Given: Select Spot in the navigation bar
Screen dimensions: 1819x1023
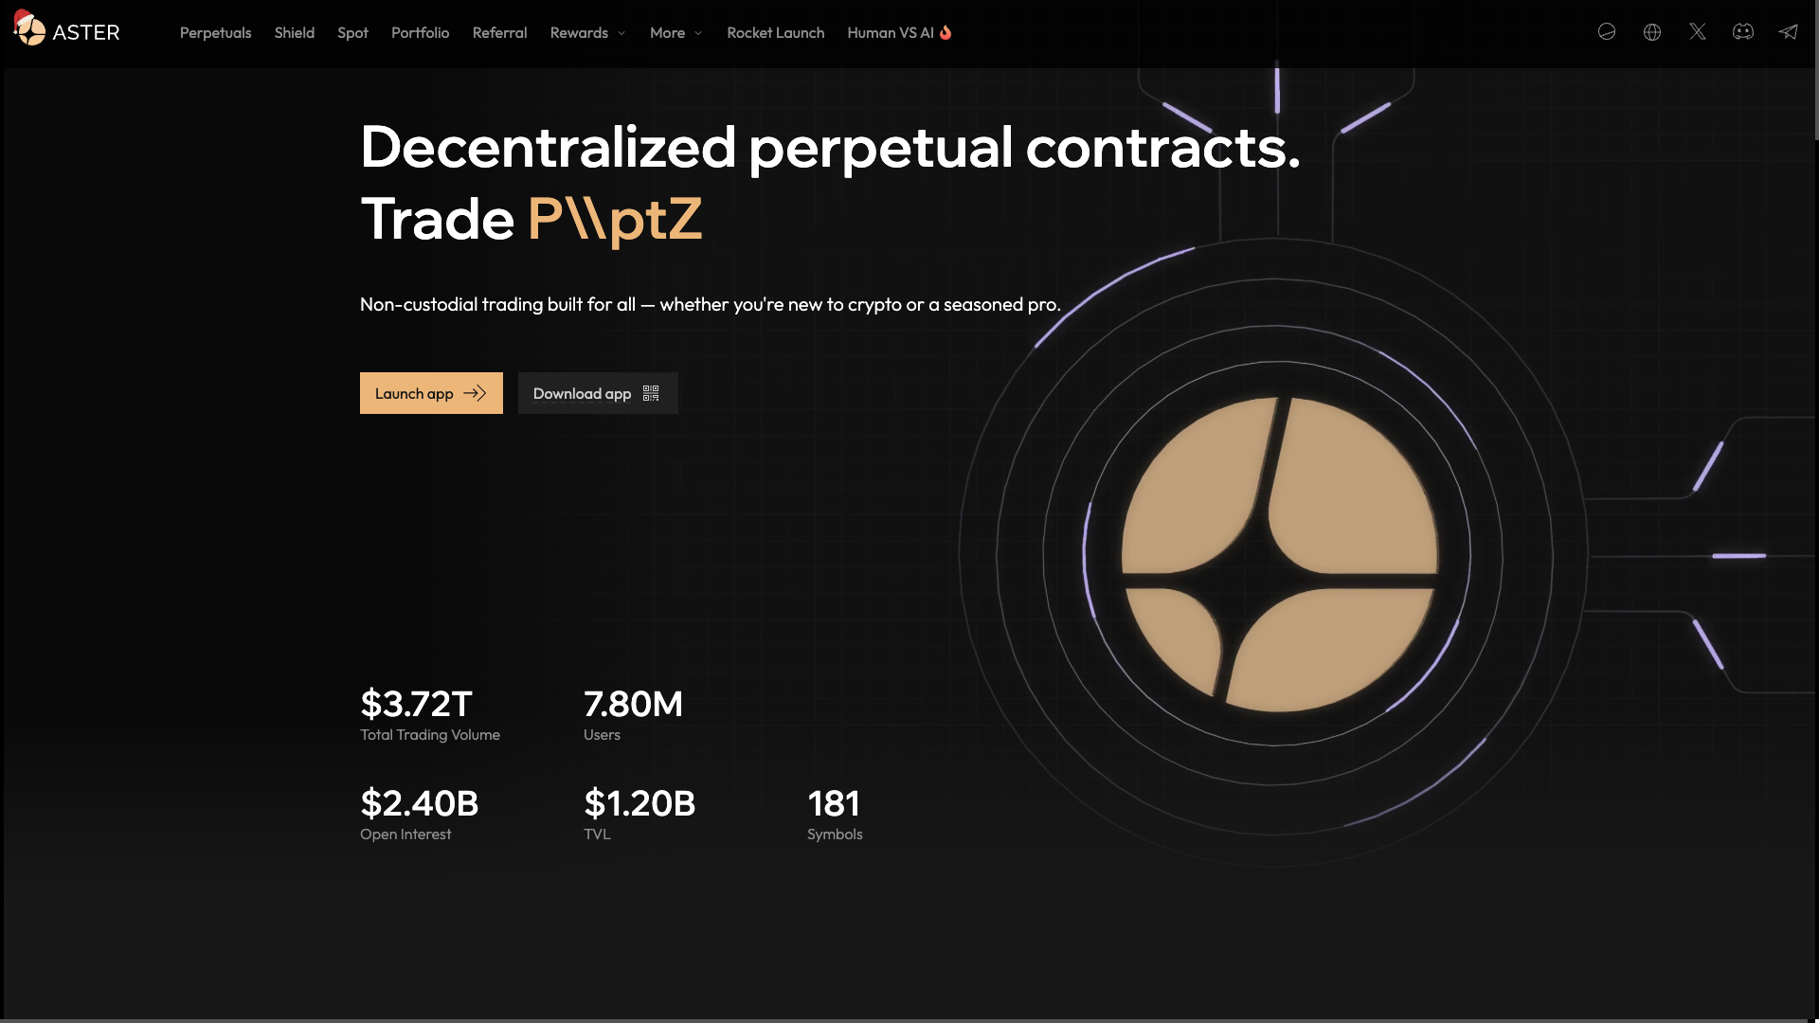Looking at the screenshot, I should (x=352, y=32).
